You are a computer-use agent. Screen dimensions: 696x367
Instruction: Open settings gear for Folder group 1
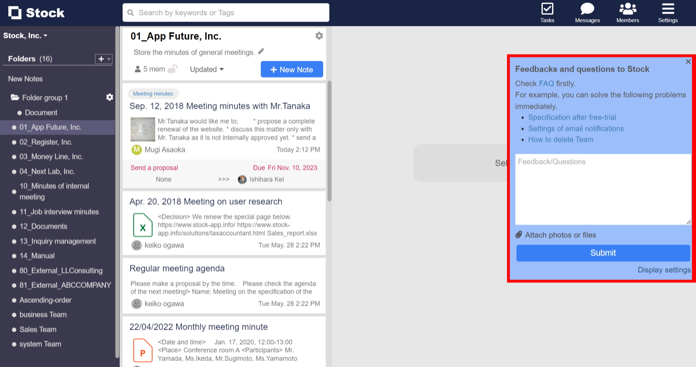[x=110, y=97]
